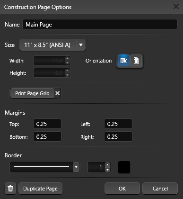Increase the Width spinner value
183x199 pixels.
pyautogui.click(x=68, y=58)
